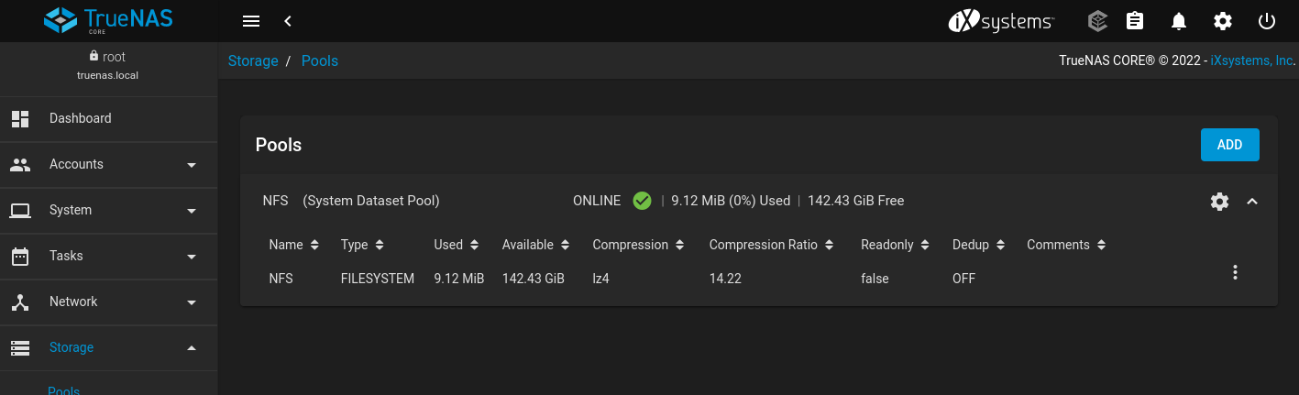Select the Storage sidebar menu
1299x395 pixels.
(108, 347)
